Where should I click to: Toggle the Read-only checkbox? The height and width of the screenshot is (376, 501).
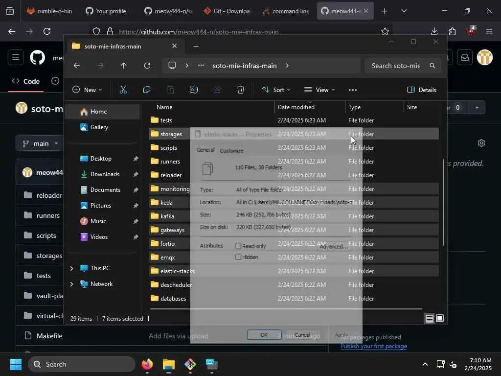click(238, 246)
